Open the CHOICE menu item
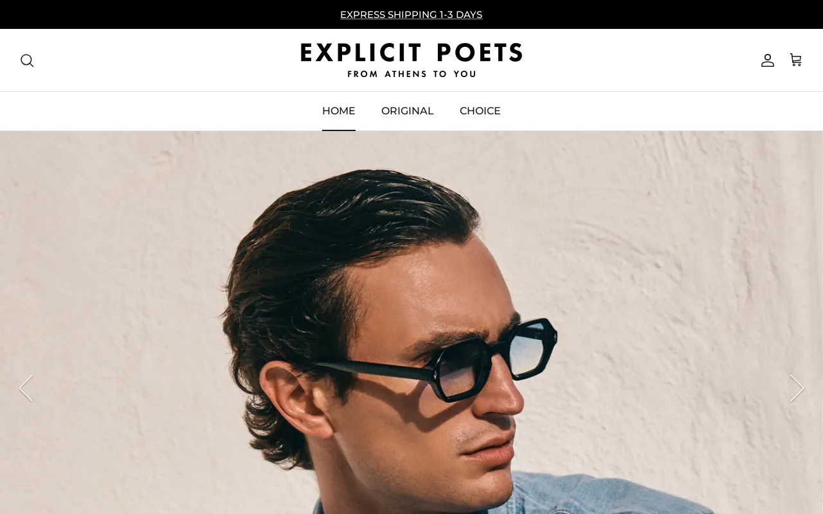823x514 pixels. pos(480,111)
